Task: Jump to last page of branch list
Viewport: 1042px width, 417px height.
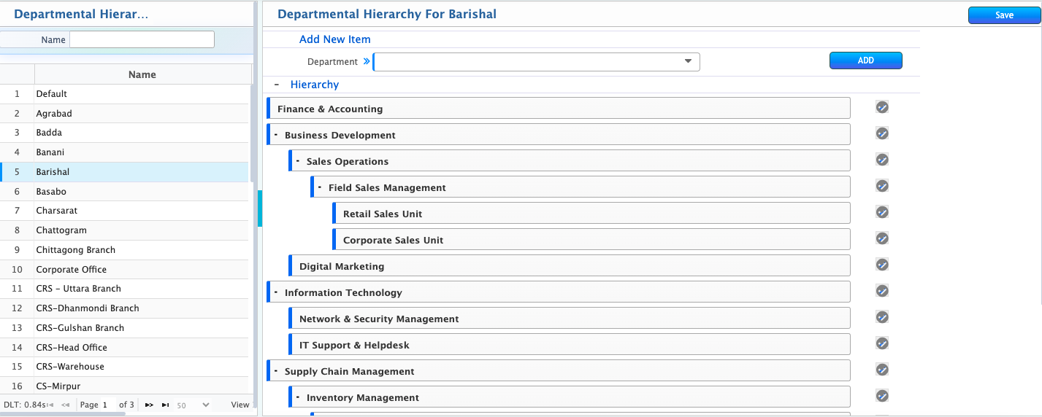Action: [x=166, y=405]
